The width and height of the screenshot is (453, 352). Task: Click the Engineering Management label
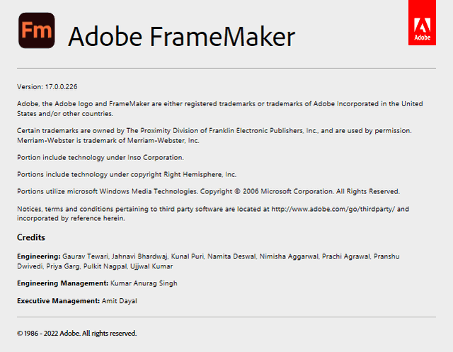[x=63, y=283]
